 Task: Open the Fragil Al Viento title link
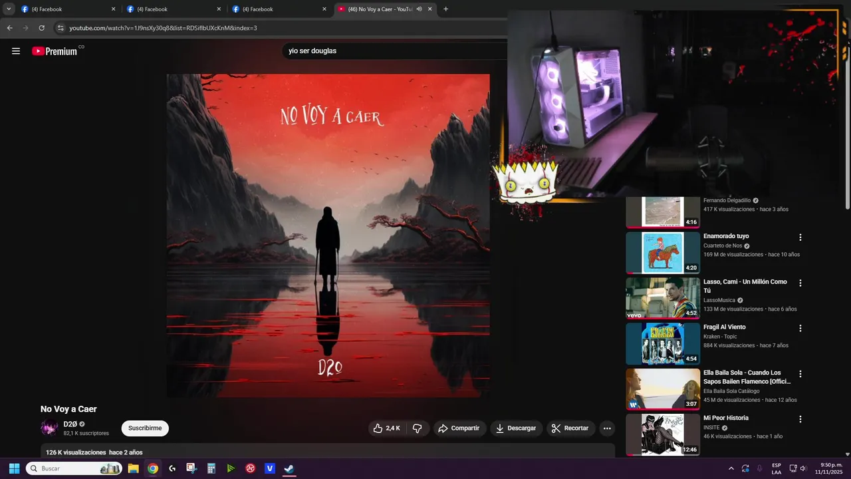(x=725, y=327)
